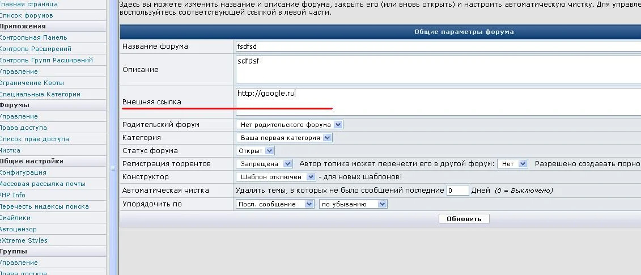The image size is (641, 275).
Task: Expand the Категория dropdown
Action: pyautogui.click(x=284, y=137)
